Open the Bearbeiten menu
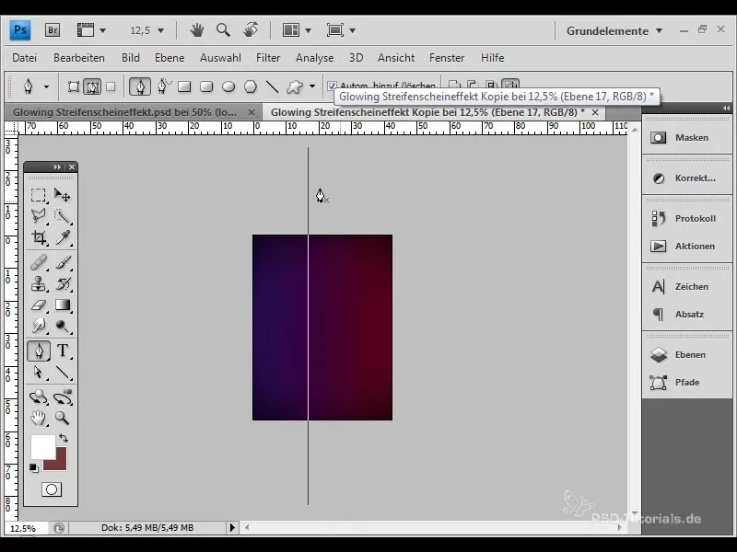Viewport: 737px width, 552px height. pyautogui.click(x=79, y=58)
